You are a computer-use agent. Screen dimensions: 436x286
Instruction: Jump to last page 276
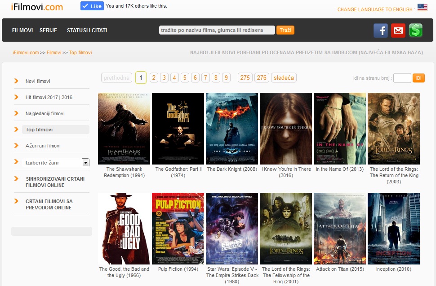[262, 78]
